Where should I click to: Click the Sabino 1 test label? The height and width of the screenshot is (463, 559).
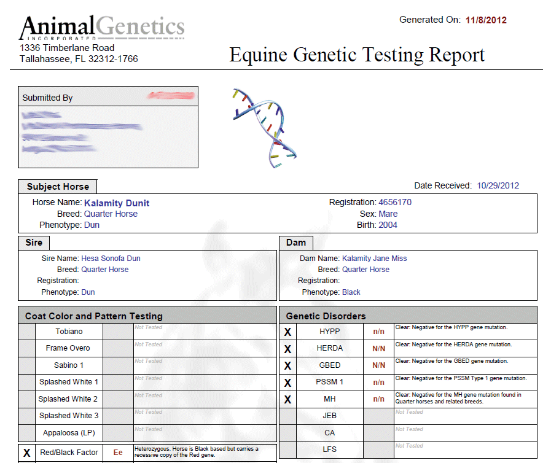69,365
